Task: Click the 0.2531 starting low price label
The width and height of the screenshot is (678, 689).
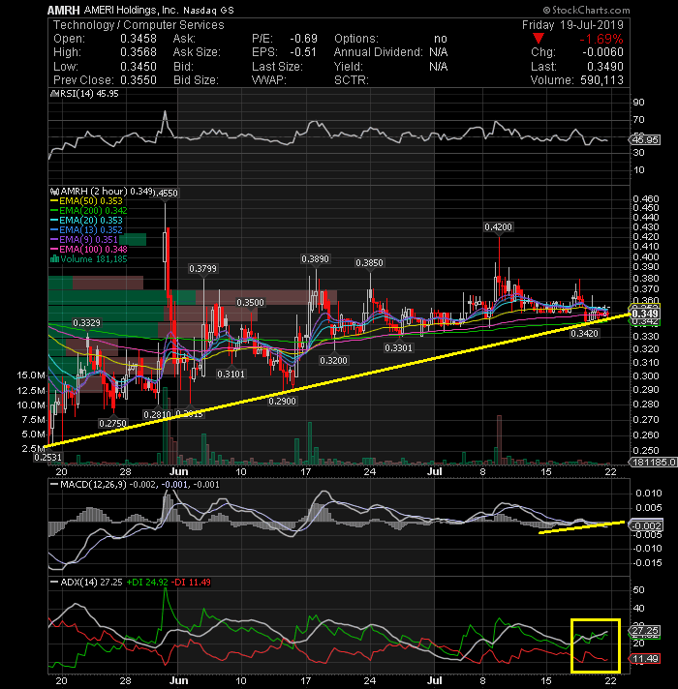Action: coord(48,458)
